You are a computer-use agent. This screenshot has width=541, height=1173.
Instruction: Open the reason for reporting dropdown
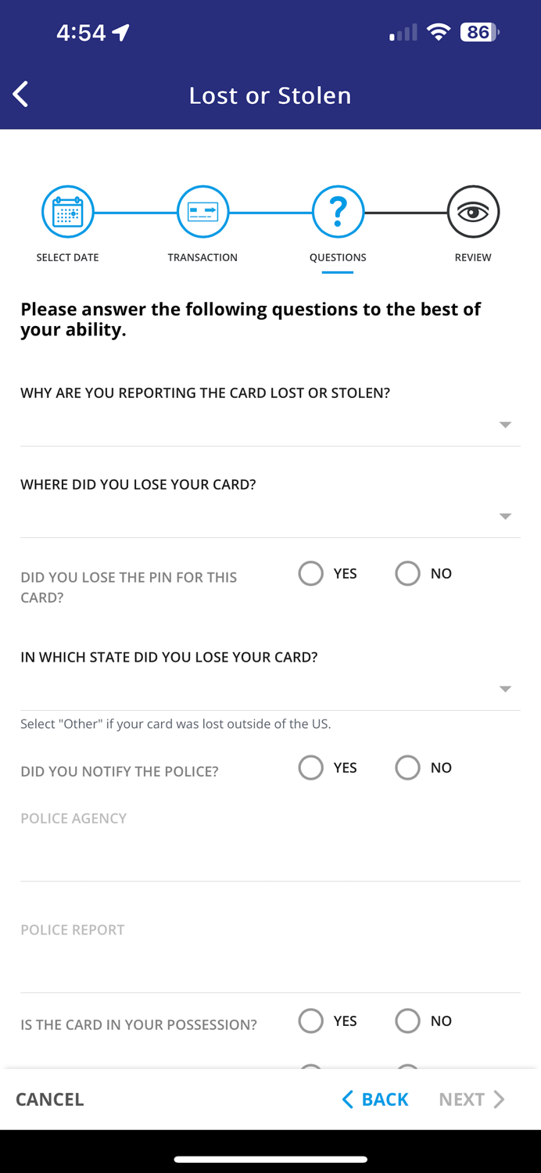point(505,425)
